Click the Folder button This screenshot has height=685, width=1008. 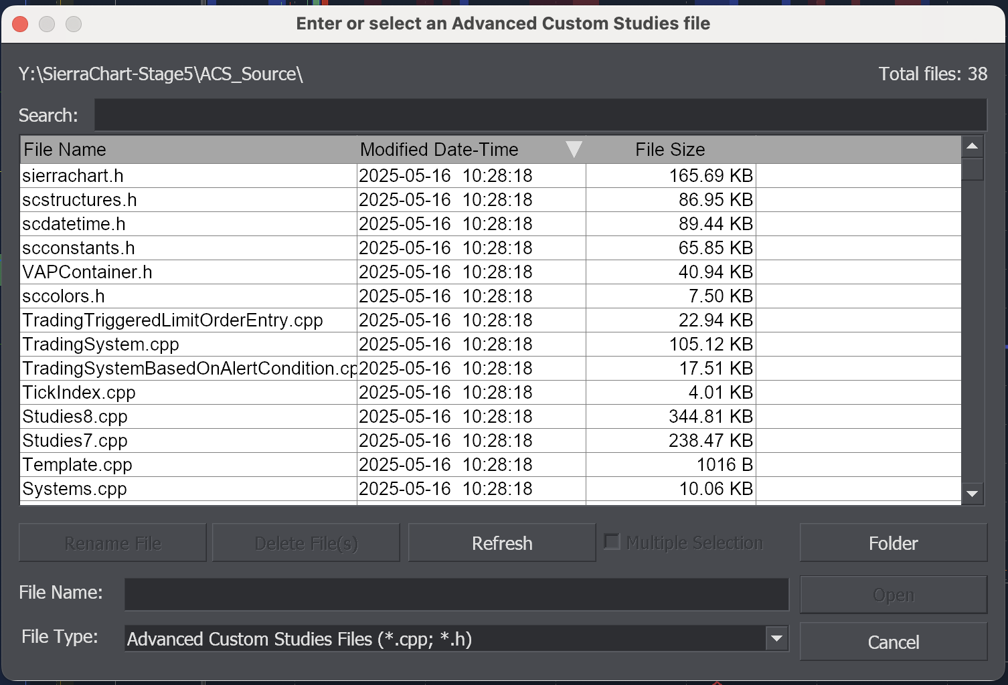coord(894,543)
